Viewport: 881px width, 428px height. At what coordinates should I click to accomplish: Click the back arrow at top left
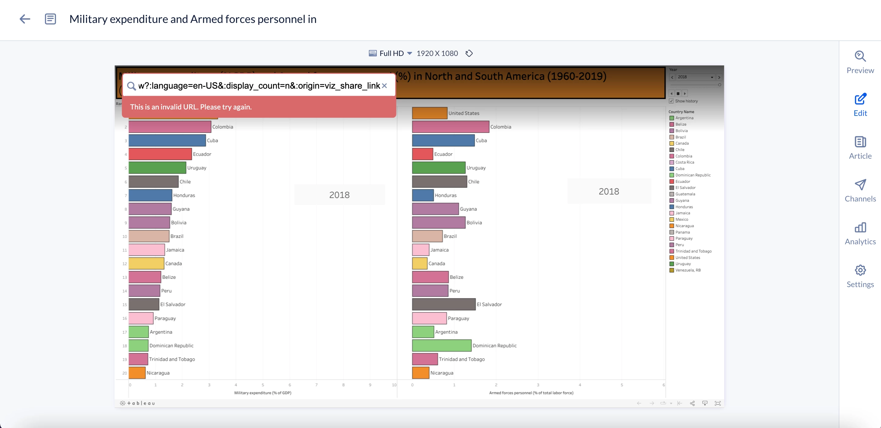24,19
